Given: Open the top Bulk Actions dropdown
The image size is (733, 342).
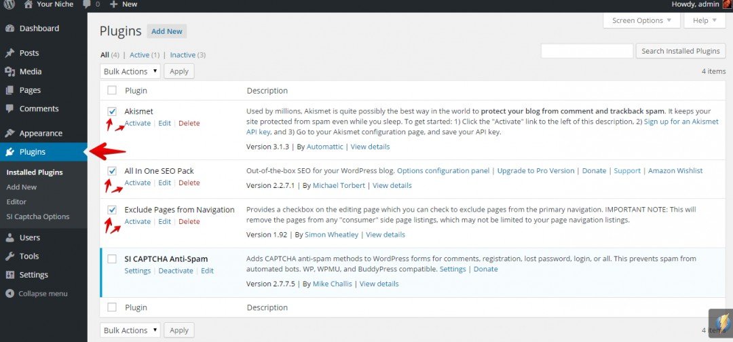Looking at the screenshot, I should [x=130, y=71].
